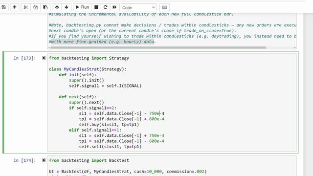Save the notebook with the floppy icon

[x=4, y=7]
